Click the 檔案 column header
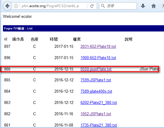Image resolution: width=164 pixels, height=128 pixels. (x=77, y=39)
